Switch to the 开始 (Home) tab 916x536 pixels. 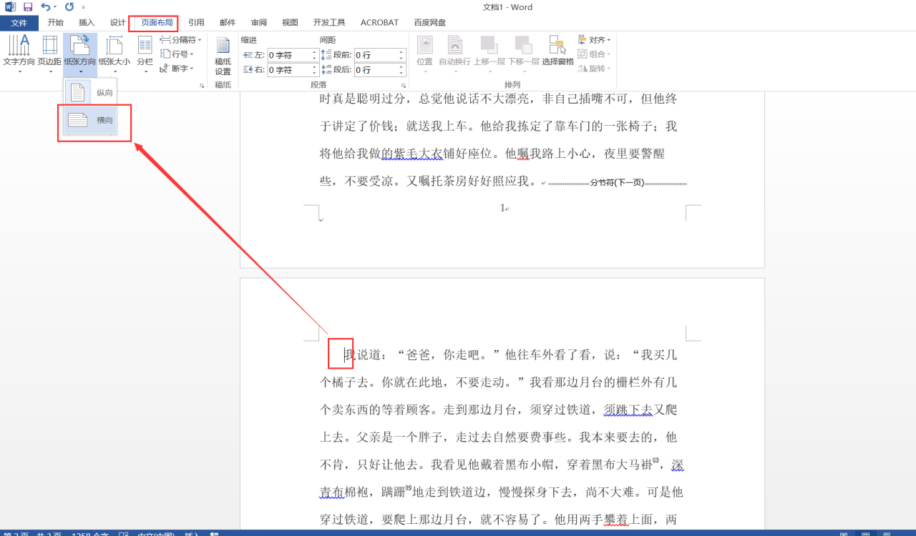pos(55,23)
